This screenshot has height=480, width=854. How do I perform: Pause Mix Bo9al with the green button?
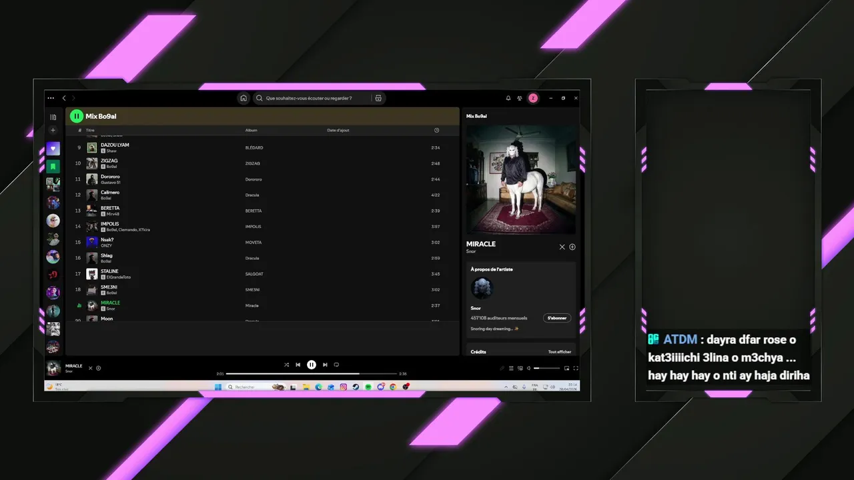(x=77, y=116)
